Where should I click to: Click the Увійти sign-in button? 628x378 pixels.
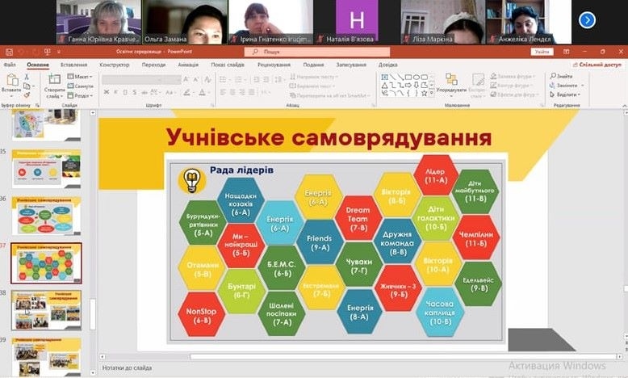pyautogui.click(x=542, y=52)
